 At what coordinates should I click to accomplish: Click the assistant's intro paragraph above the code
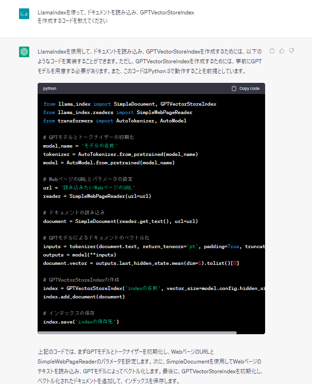point(149,61)
